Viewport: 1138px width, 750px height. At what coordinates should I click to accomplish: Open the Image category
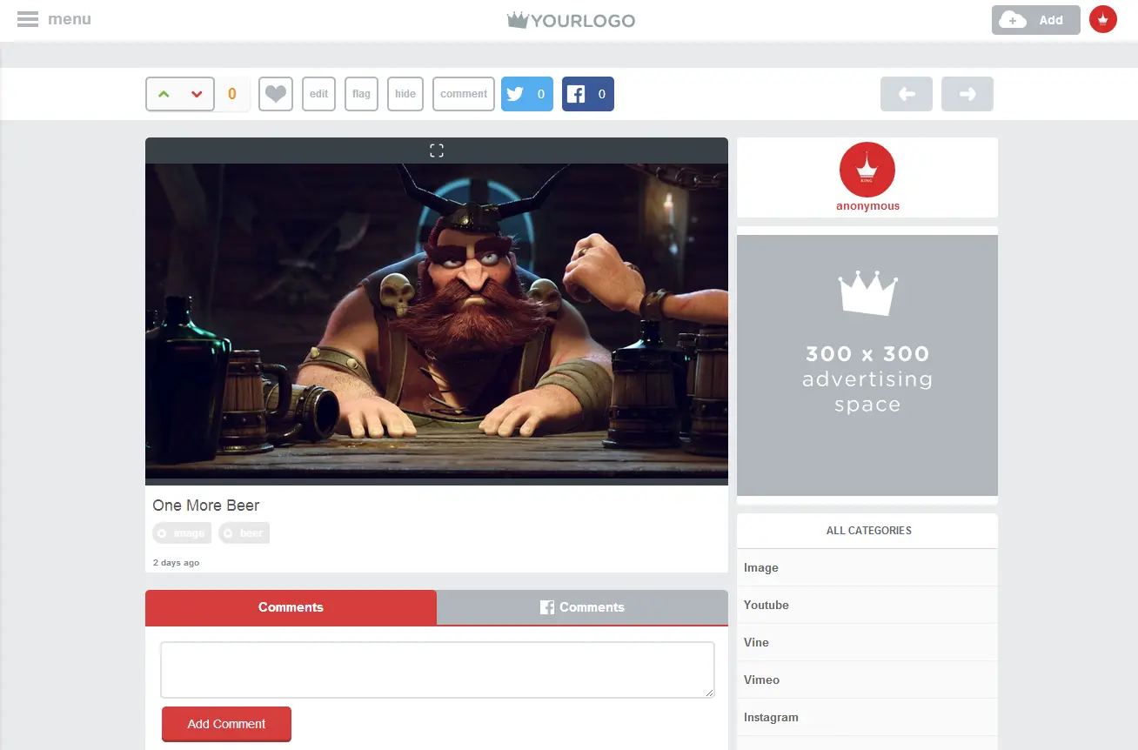coord(867,567)
